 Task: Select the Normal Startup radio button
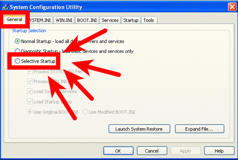click(x=17, y=41)
